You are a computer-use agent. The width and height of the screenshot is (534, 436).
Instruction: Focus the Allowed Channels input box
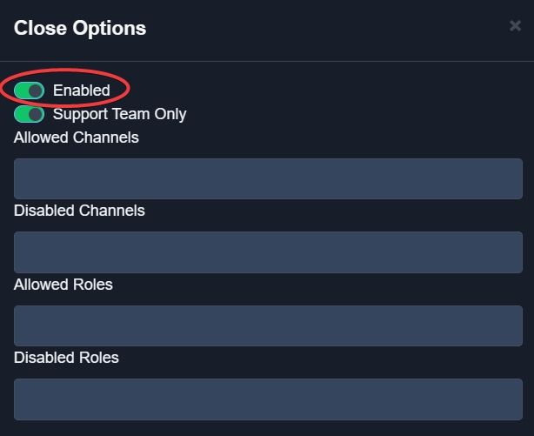tap(268, 178)
